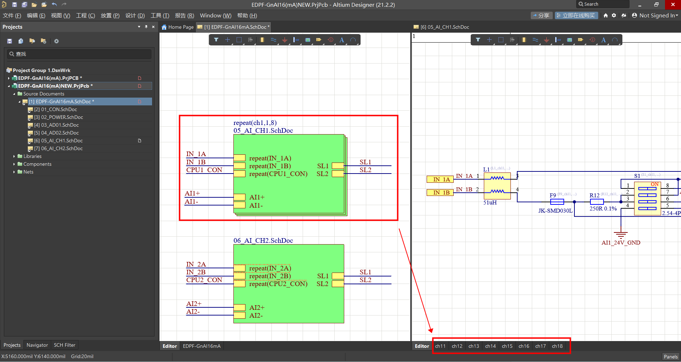The width and height of the screenshot is (681, 362).
Task: Expand the Libraries folder in the project tree
Action: [14, 157]
